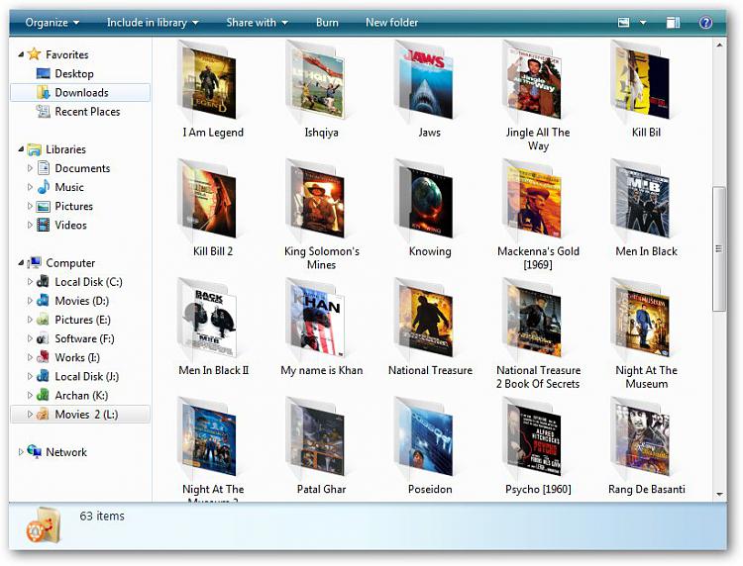
Task: Click the scroll down arrow
Action: [x=720, y=494]
